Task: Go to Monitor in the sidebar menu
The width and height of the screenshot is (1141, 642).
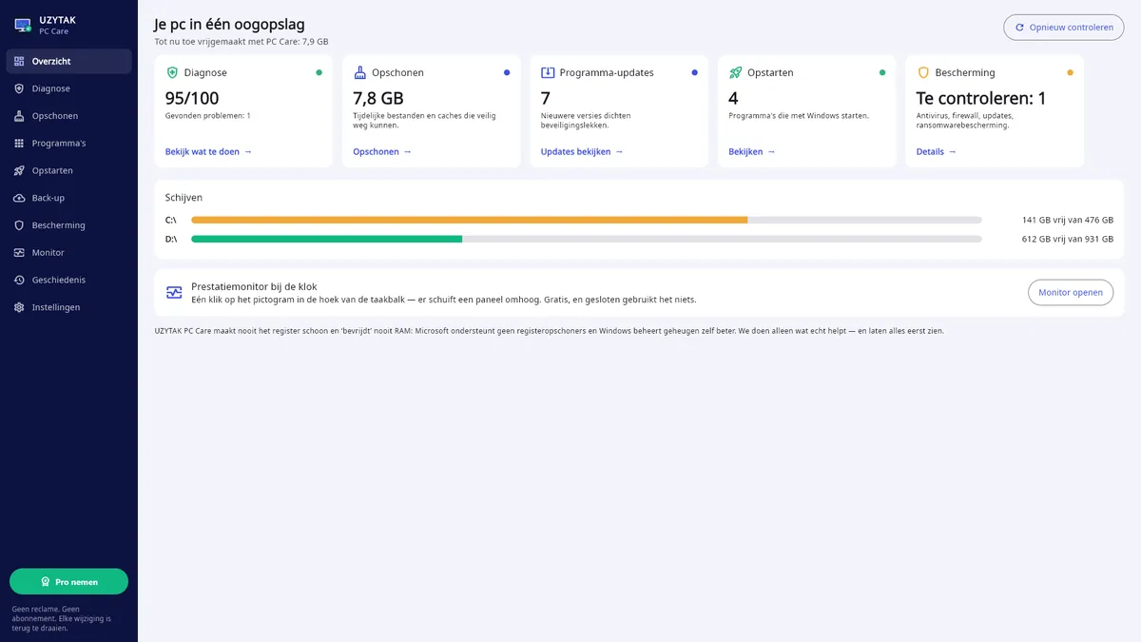Action: pyautogui.click(x=68, y=253)
